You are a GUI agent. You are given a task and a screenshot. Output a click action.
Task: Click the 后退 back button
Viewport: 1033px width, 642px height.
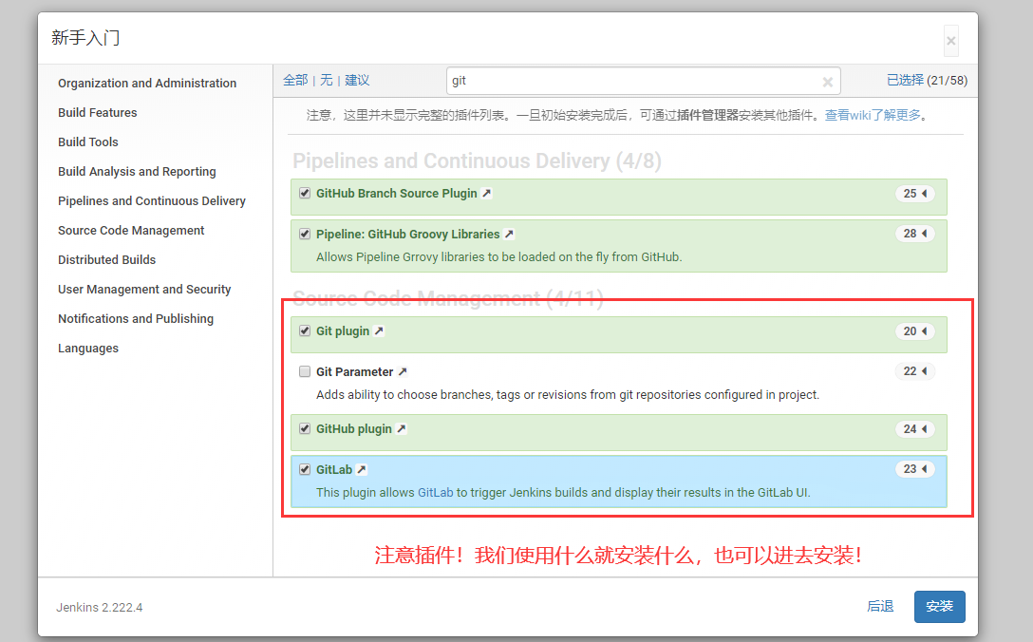880,607
